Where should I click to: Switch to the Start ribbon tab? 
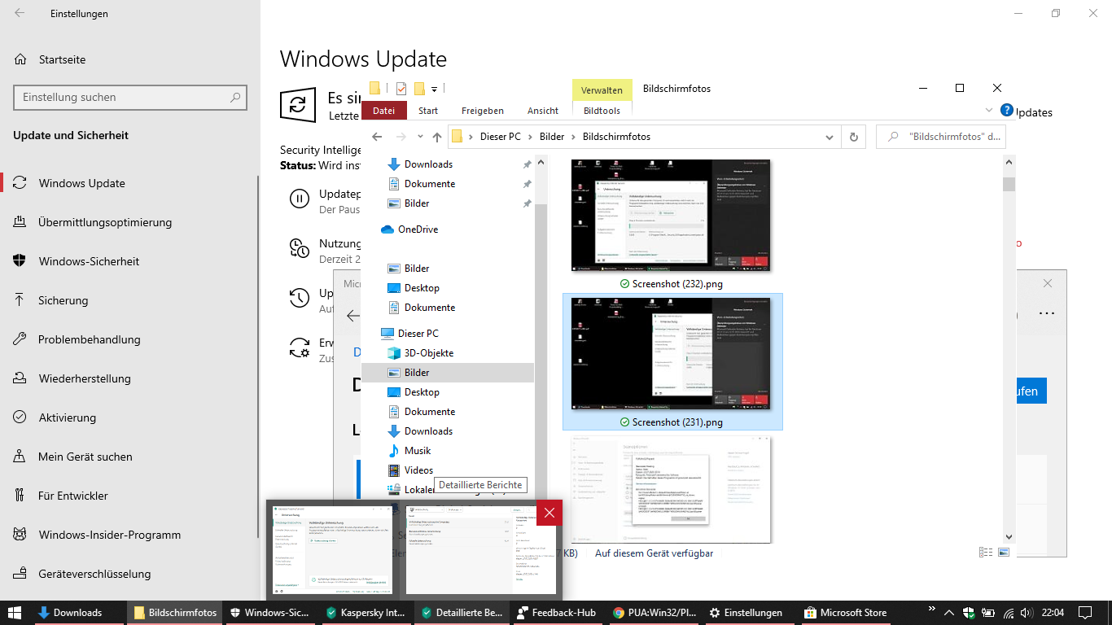coord(428,111)
